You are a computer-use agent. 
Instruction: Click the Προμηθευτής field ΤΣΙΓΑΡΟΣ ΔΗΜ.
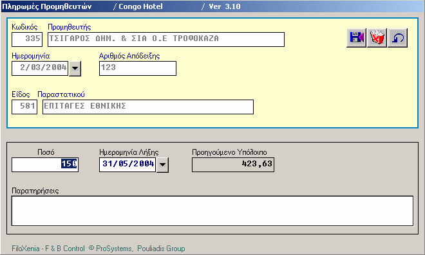[x=166, y=39]
